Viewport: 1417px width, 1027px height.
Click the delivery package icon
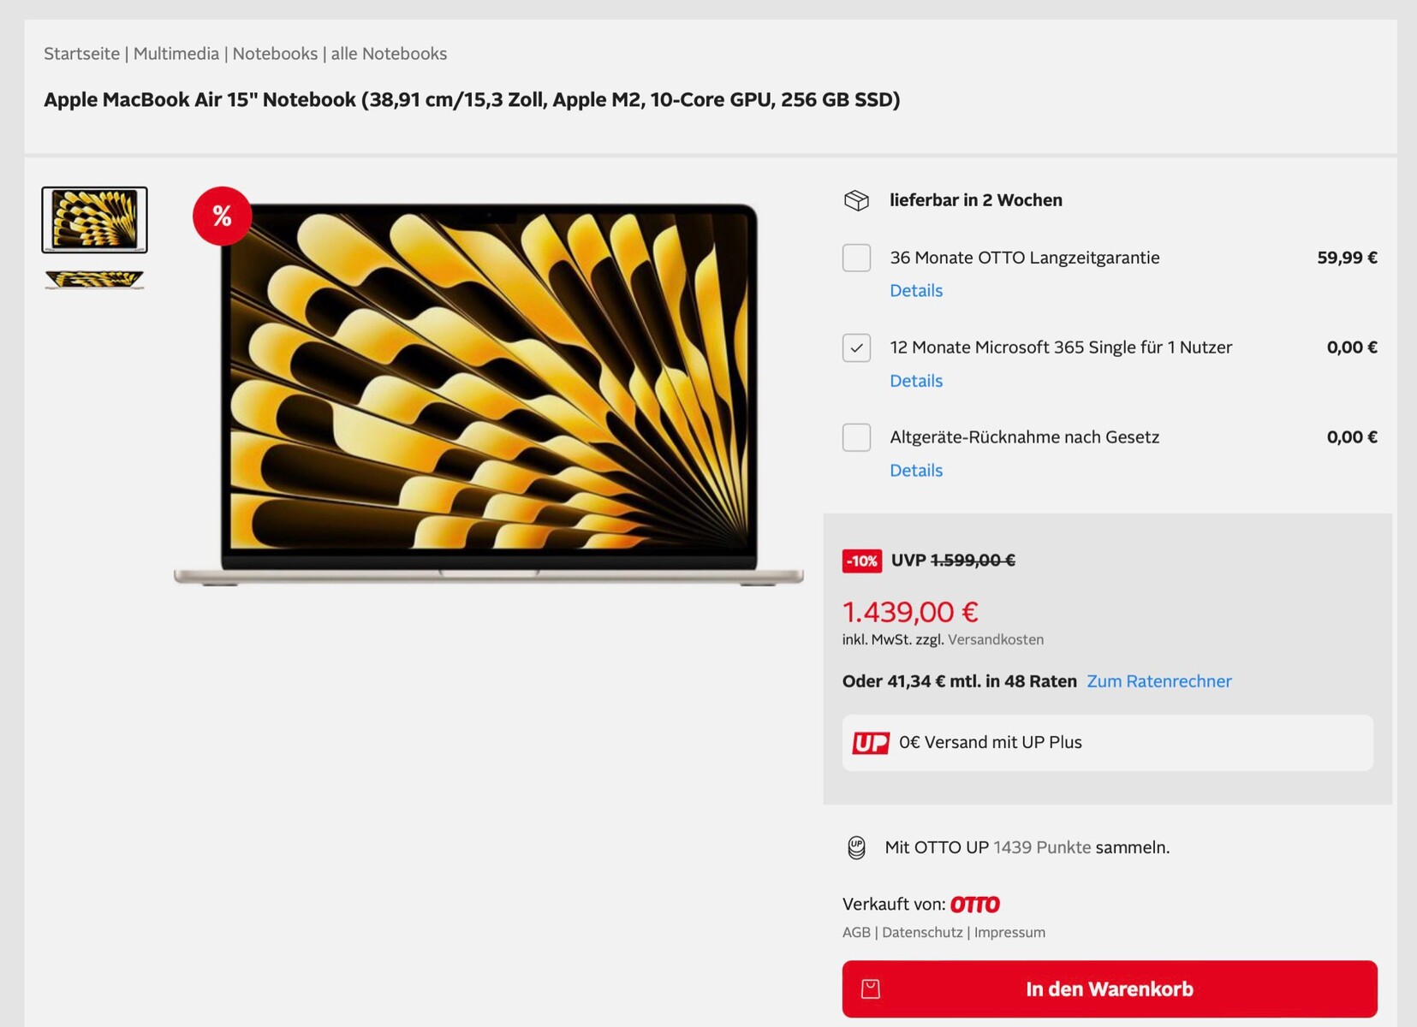[856, 200]
